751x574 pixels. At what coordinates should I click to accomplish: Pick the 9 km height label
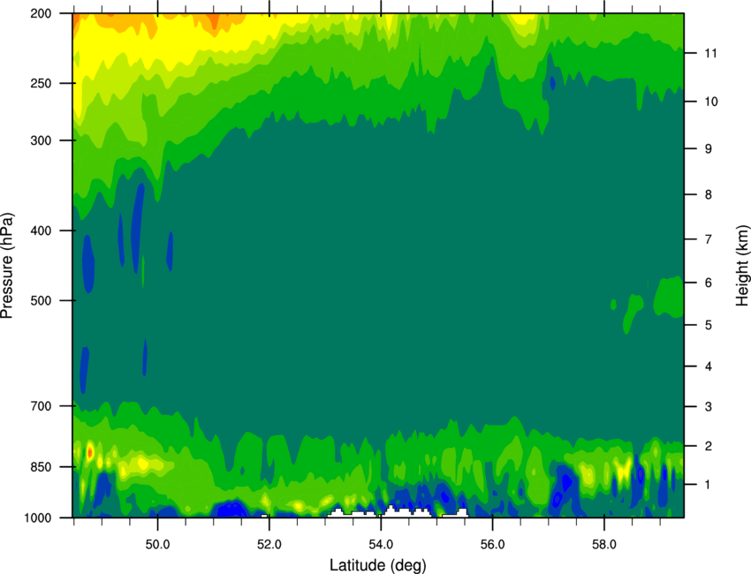709,149
